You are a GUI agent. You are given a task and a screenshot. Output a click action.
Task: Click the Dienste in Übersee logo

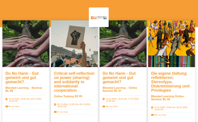click(99, 17)
